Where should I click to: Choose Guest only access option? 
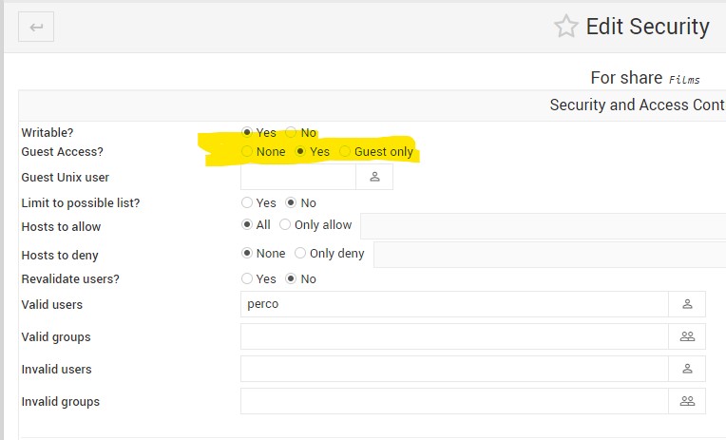(x=346, y=152)
